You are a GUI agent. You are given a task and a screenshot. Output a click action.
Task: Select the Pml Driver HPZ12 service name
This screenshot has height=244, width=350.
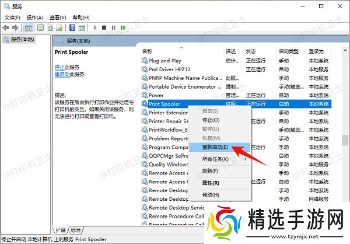tap(170, 69)
